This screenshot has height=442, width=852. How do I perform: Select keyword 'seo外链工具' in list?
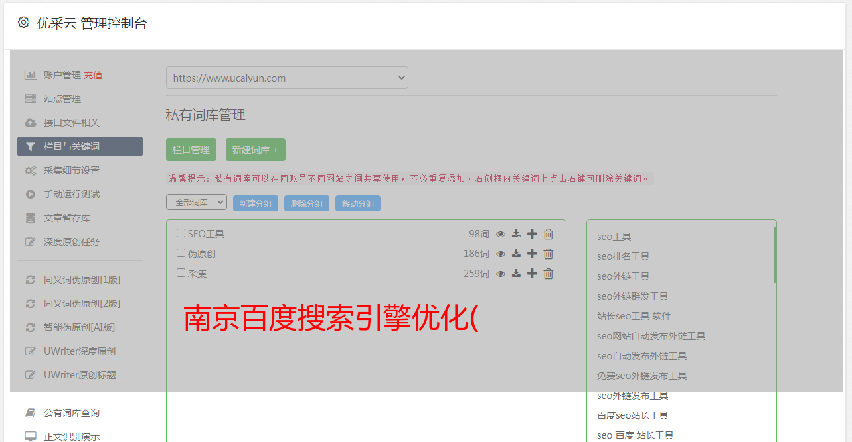pos(623,276)
